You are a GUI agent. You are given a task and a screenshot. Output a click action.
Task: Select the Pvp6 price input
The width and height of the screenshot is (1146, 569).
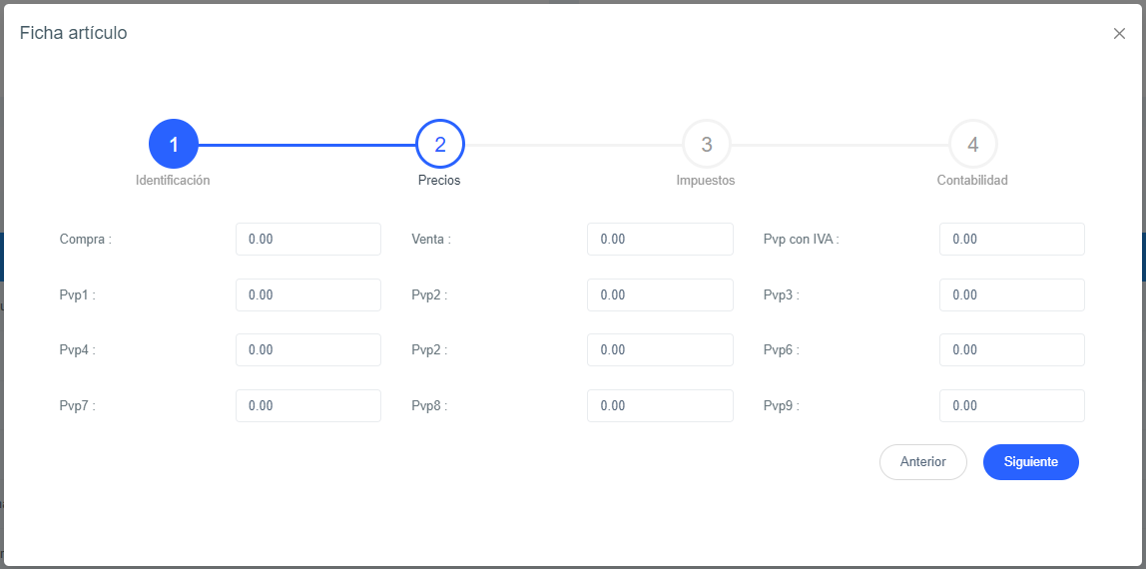click(1011, 350)
